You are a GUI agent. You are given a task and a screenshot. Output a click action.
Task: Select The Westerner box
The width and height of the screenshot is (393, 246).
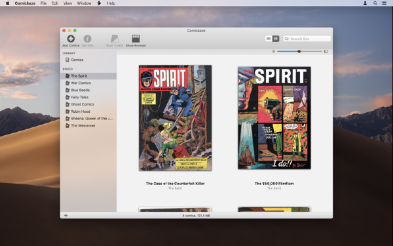click(88, 125)
